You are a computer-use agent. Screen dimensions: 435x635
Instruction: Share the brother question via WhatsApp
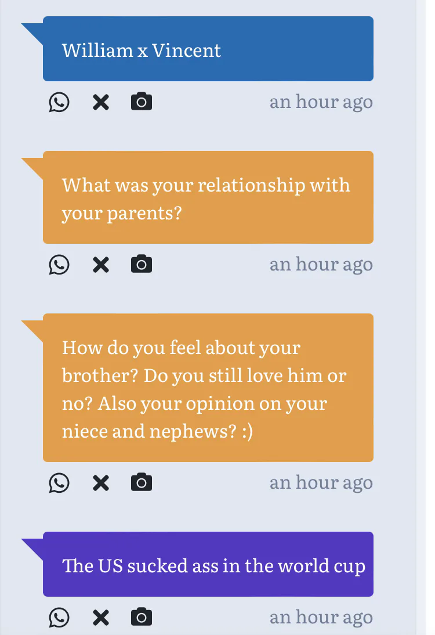[x=59, y=483]
